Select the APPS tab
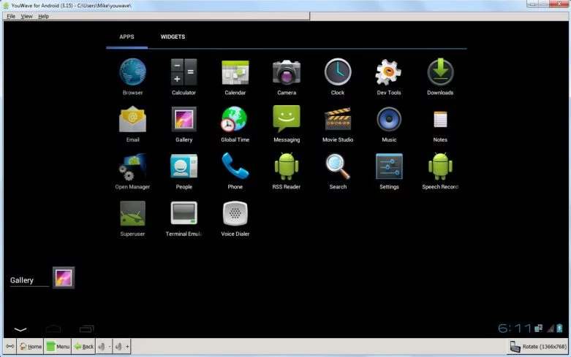The image size is (571, 357). (x=126, y=37)
